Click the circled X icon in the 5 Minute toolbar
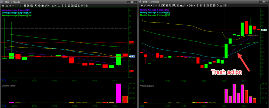 (x=87, y=5)
